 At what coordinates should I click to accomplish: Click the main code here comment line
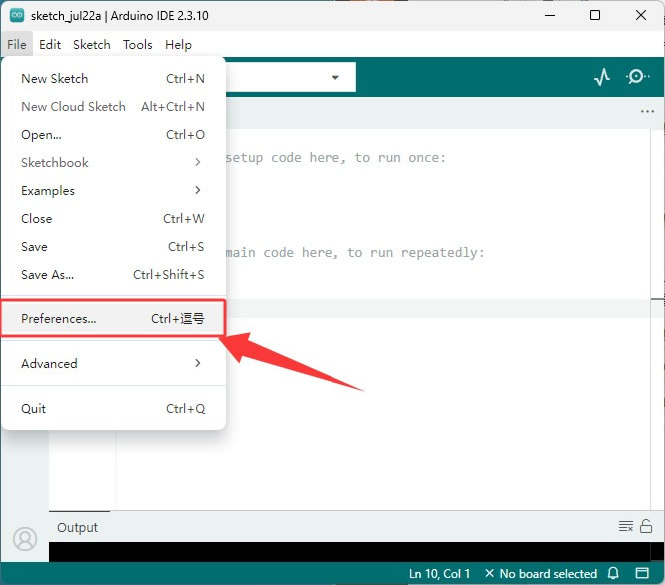pos(355,253)
